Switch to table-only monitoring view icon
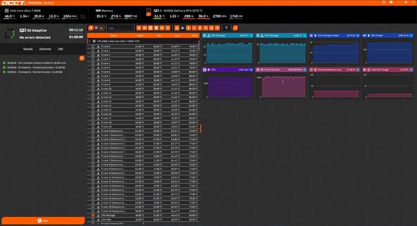 tap(96, 28)
